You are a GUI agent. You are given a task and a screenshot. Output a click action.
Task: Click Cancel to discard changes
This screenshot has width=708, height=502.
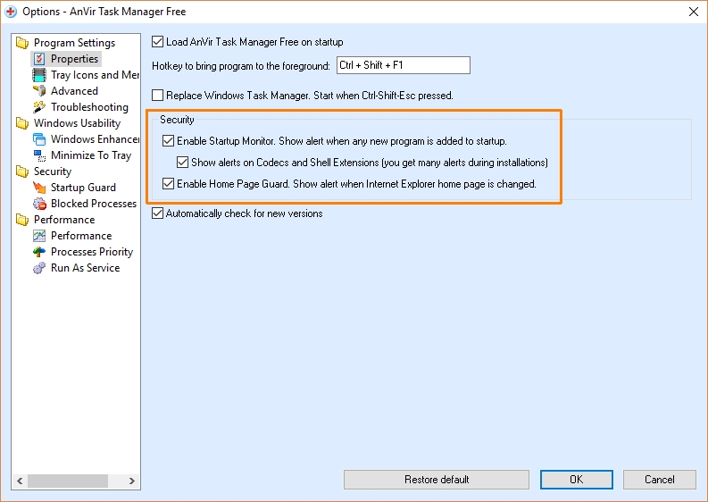(659, 480)
